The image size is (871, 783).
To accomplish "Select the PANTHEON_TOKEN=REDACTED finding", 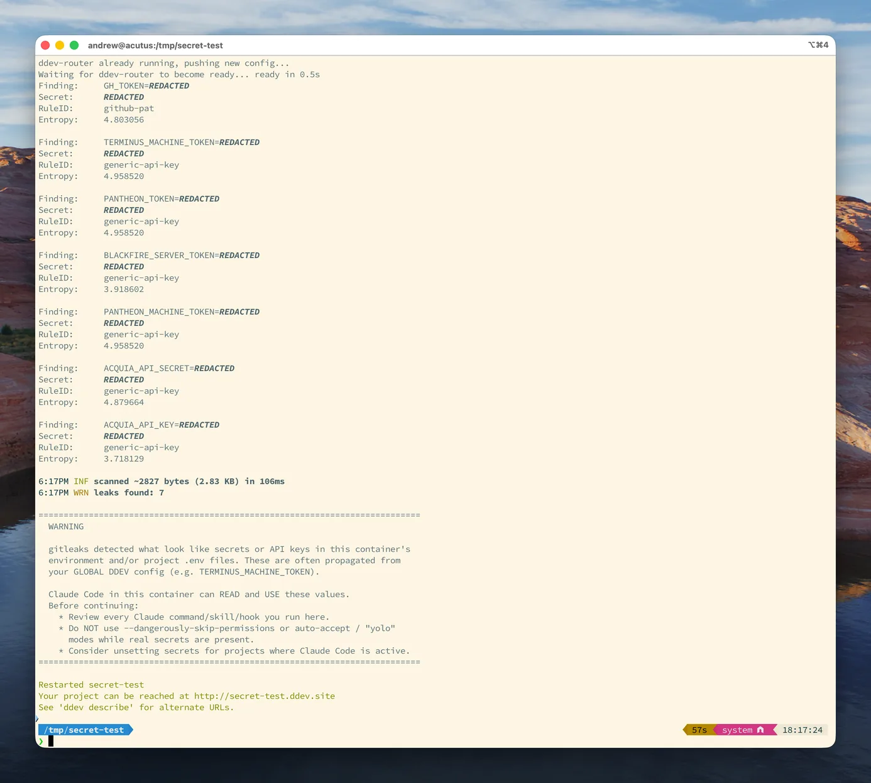I will pyautogui.click(x=162, y=198).
